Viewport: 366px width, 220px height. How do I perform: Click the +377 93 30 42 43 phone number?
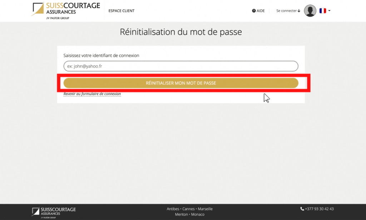(x=319, y=209)
